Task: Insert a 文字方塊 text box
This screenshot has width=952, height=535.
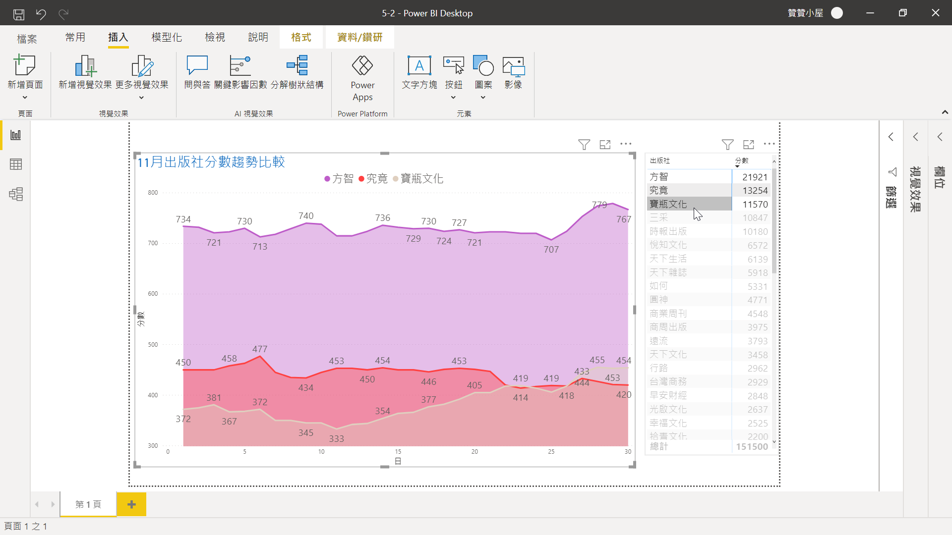Action: coord(419,72)
